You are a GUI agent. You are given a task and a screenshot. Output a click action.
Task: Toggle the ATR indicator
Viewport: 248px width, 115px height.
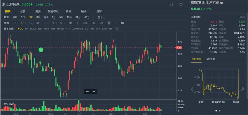point(68,29)
